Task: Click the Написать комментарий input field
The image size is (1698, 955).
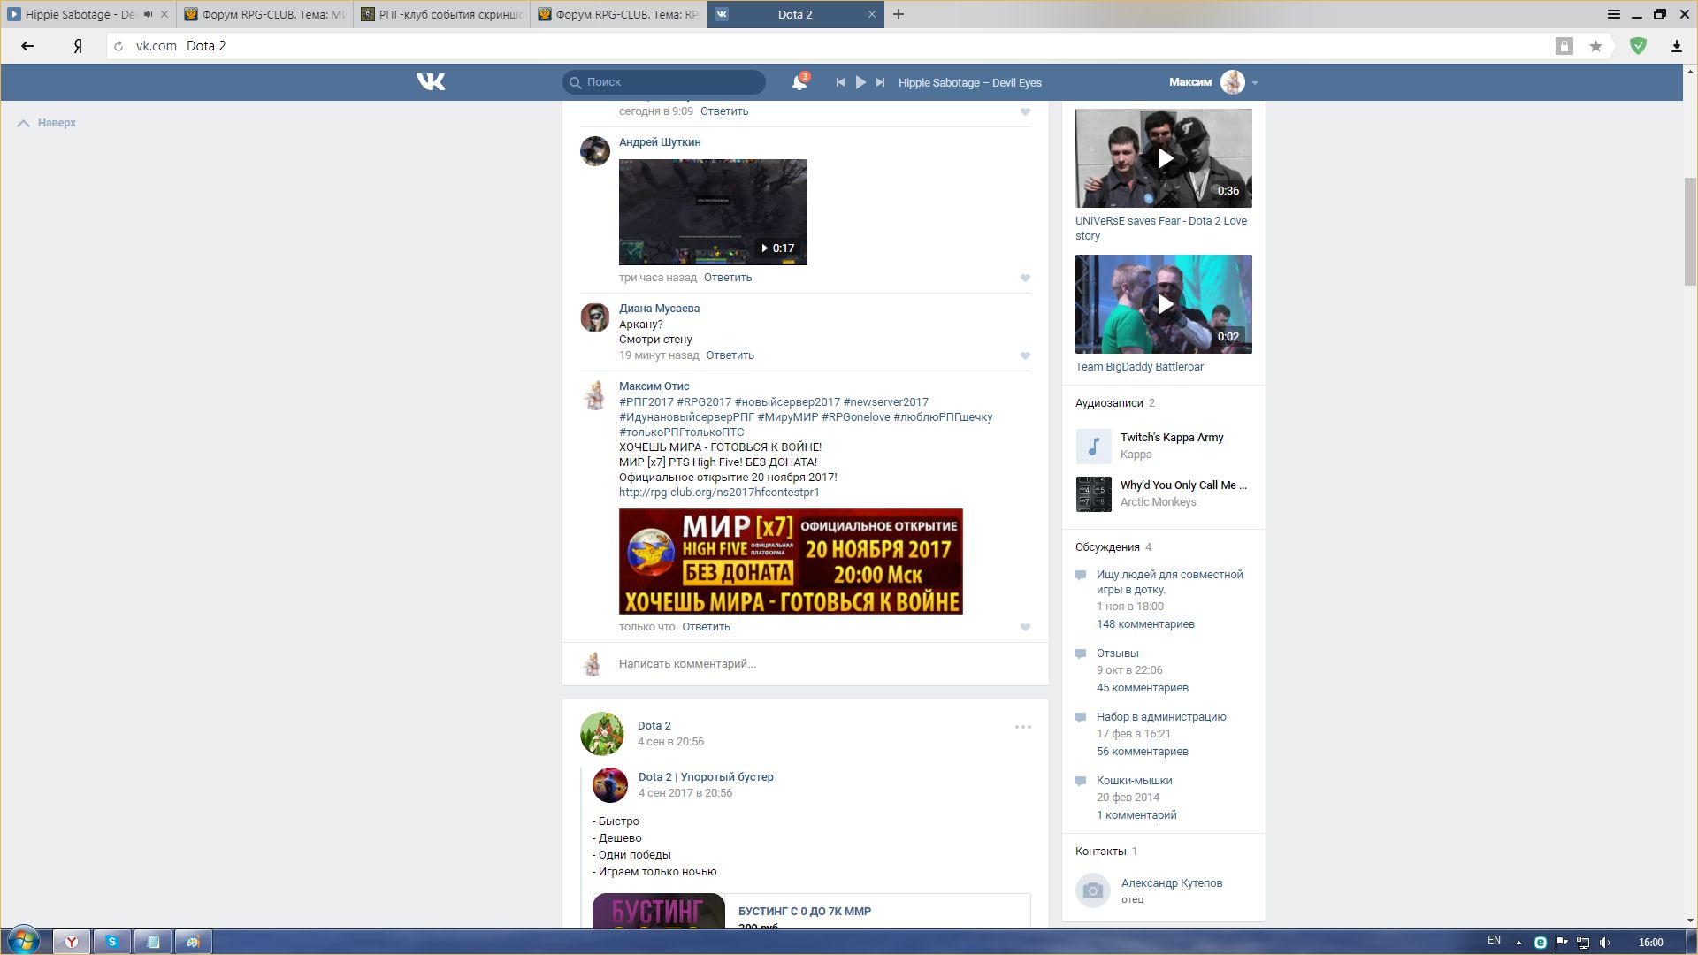Action: tap(796, 664)
